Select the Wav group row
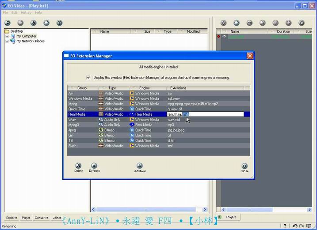317x230 pixels. tap(159, 120)
